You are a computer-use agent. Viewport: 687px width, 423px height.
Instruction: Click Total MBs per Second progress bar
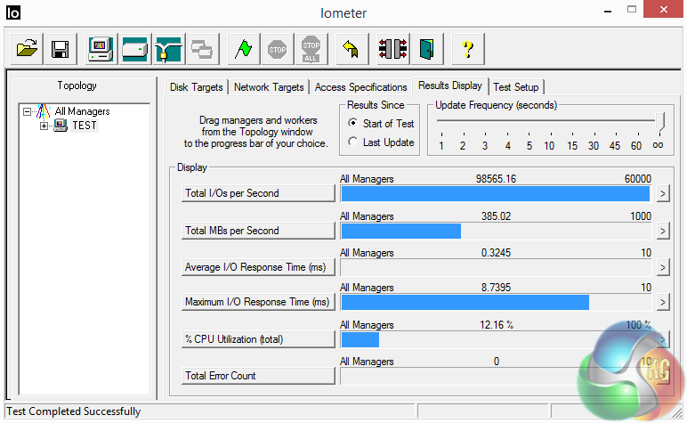[x=496, y=231]
